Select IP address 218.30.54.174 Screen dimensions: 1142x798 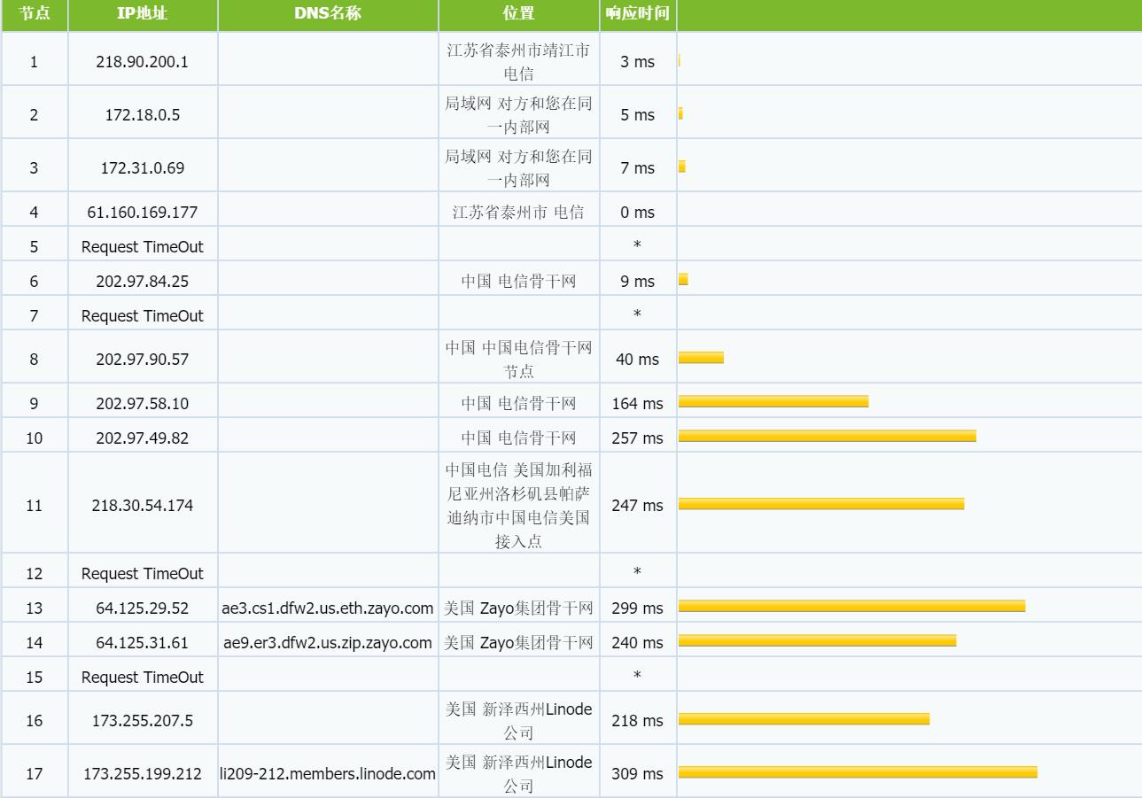pyautogui.click(x=143, y=506)
